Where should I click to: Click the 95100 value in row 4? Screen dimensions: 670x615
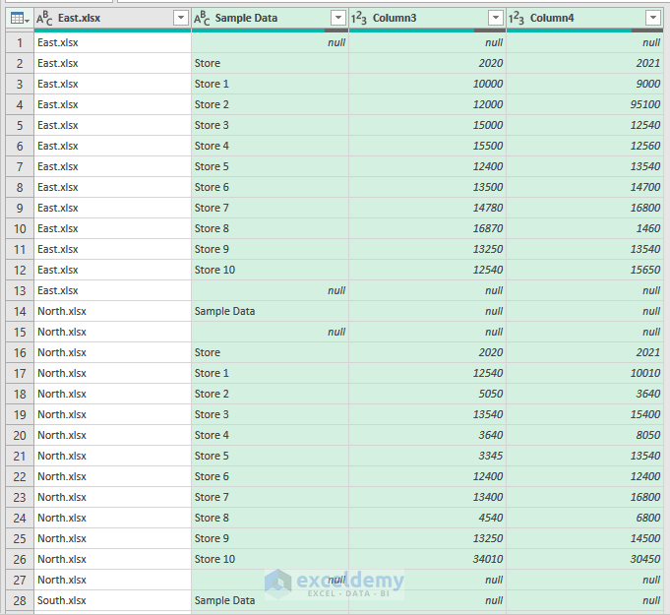click(x=645, y=104)
